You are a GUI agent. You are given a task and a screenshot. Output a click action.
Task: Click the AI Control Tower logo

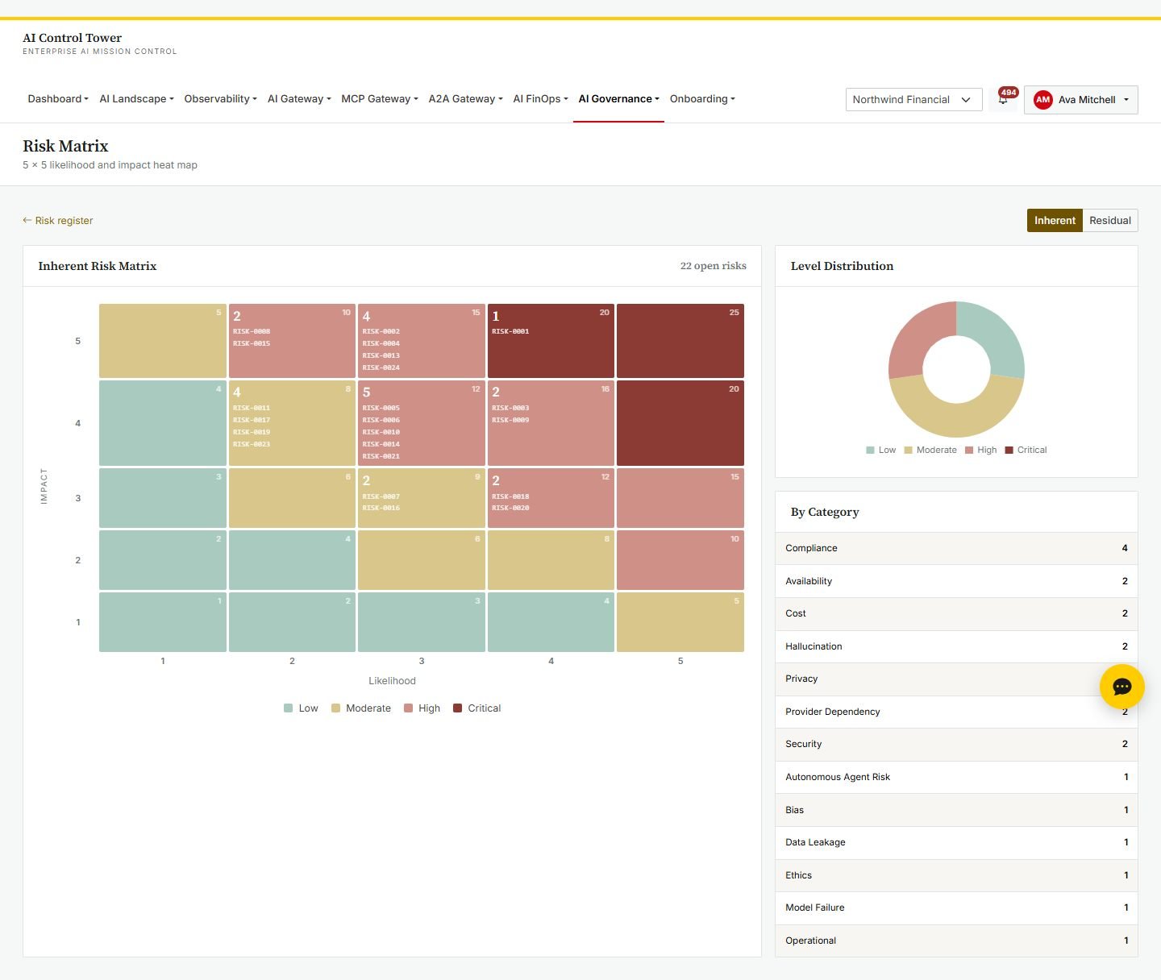pyautogui.click(x=73, y=38)
